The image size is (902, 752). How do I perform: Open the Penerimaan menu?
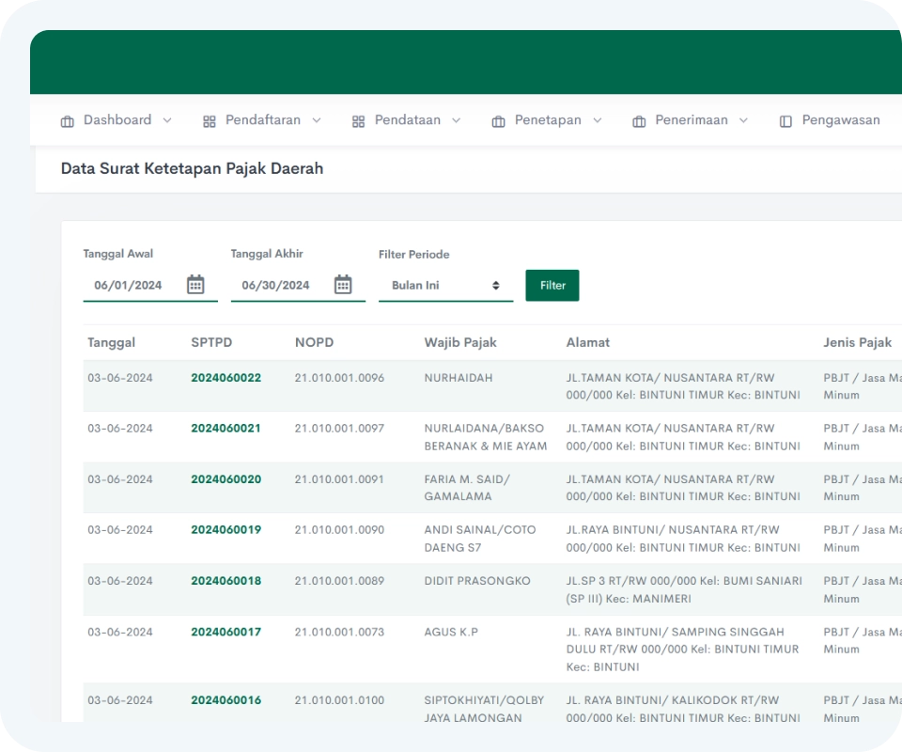point(691,120)
